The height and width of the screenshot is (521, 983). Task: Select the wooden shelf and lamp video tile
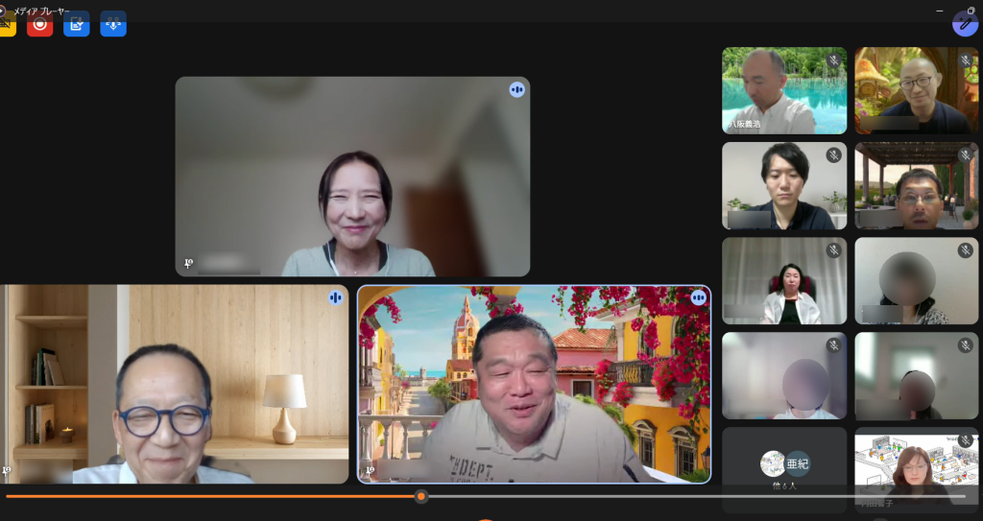coord(173,384)
